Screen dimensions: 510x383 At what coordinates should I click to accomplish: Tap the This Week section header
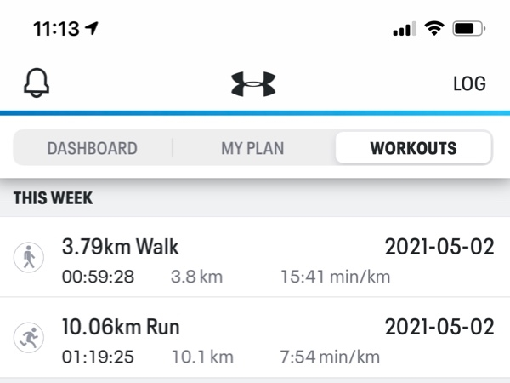54,198
